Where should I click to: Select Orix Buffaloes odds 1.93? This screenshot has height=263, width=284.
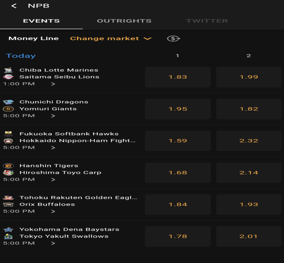[x=249, y=205]
